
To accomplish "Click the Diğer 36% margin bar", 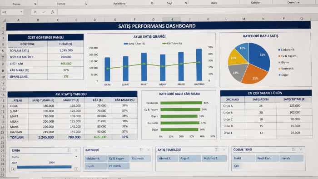I will pos(179,129).
